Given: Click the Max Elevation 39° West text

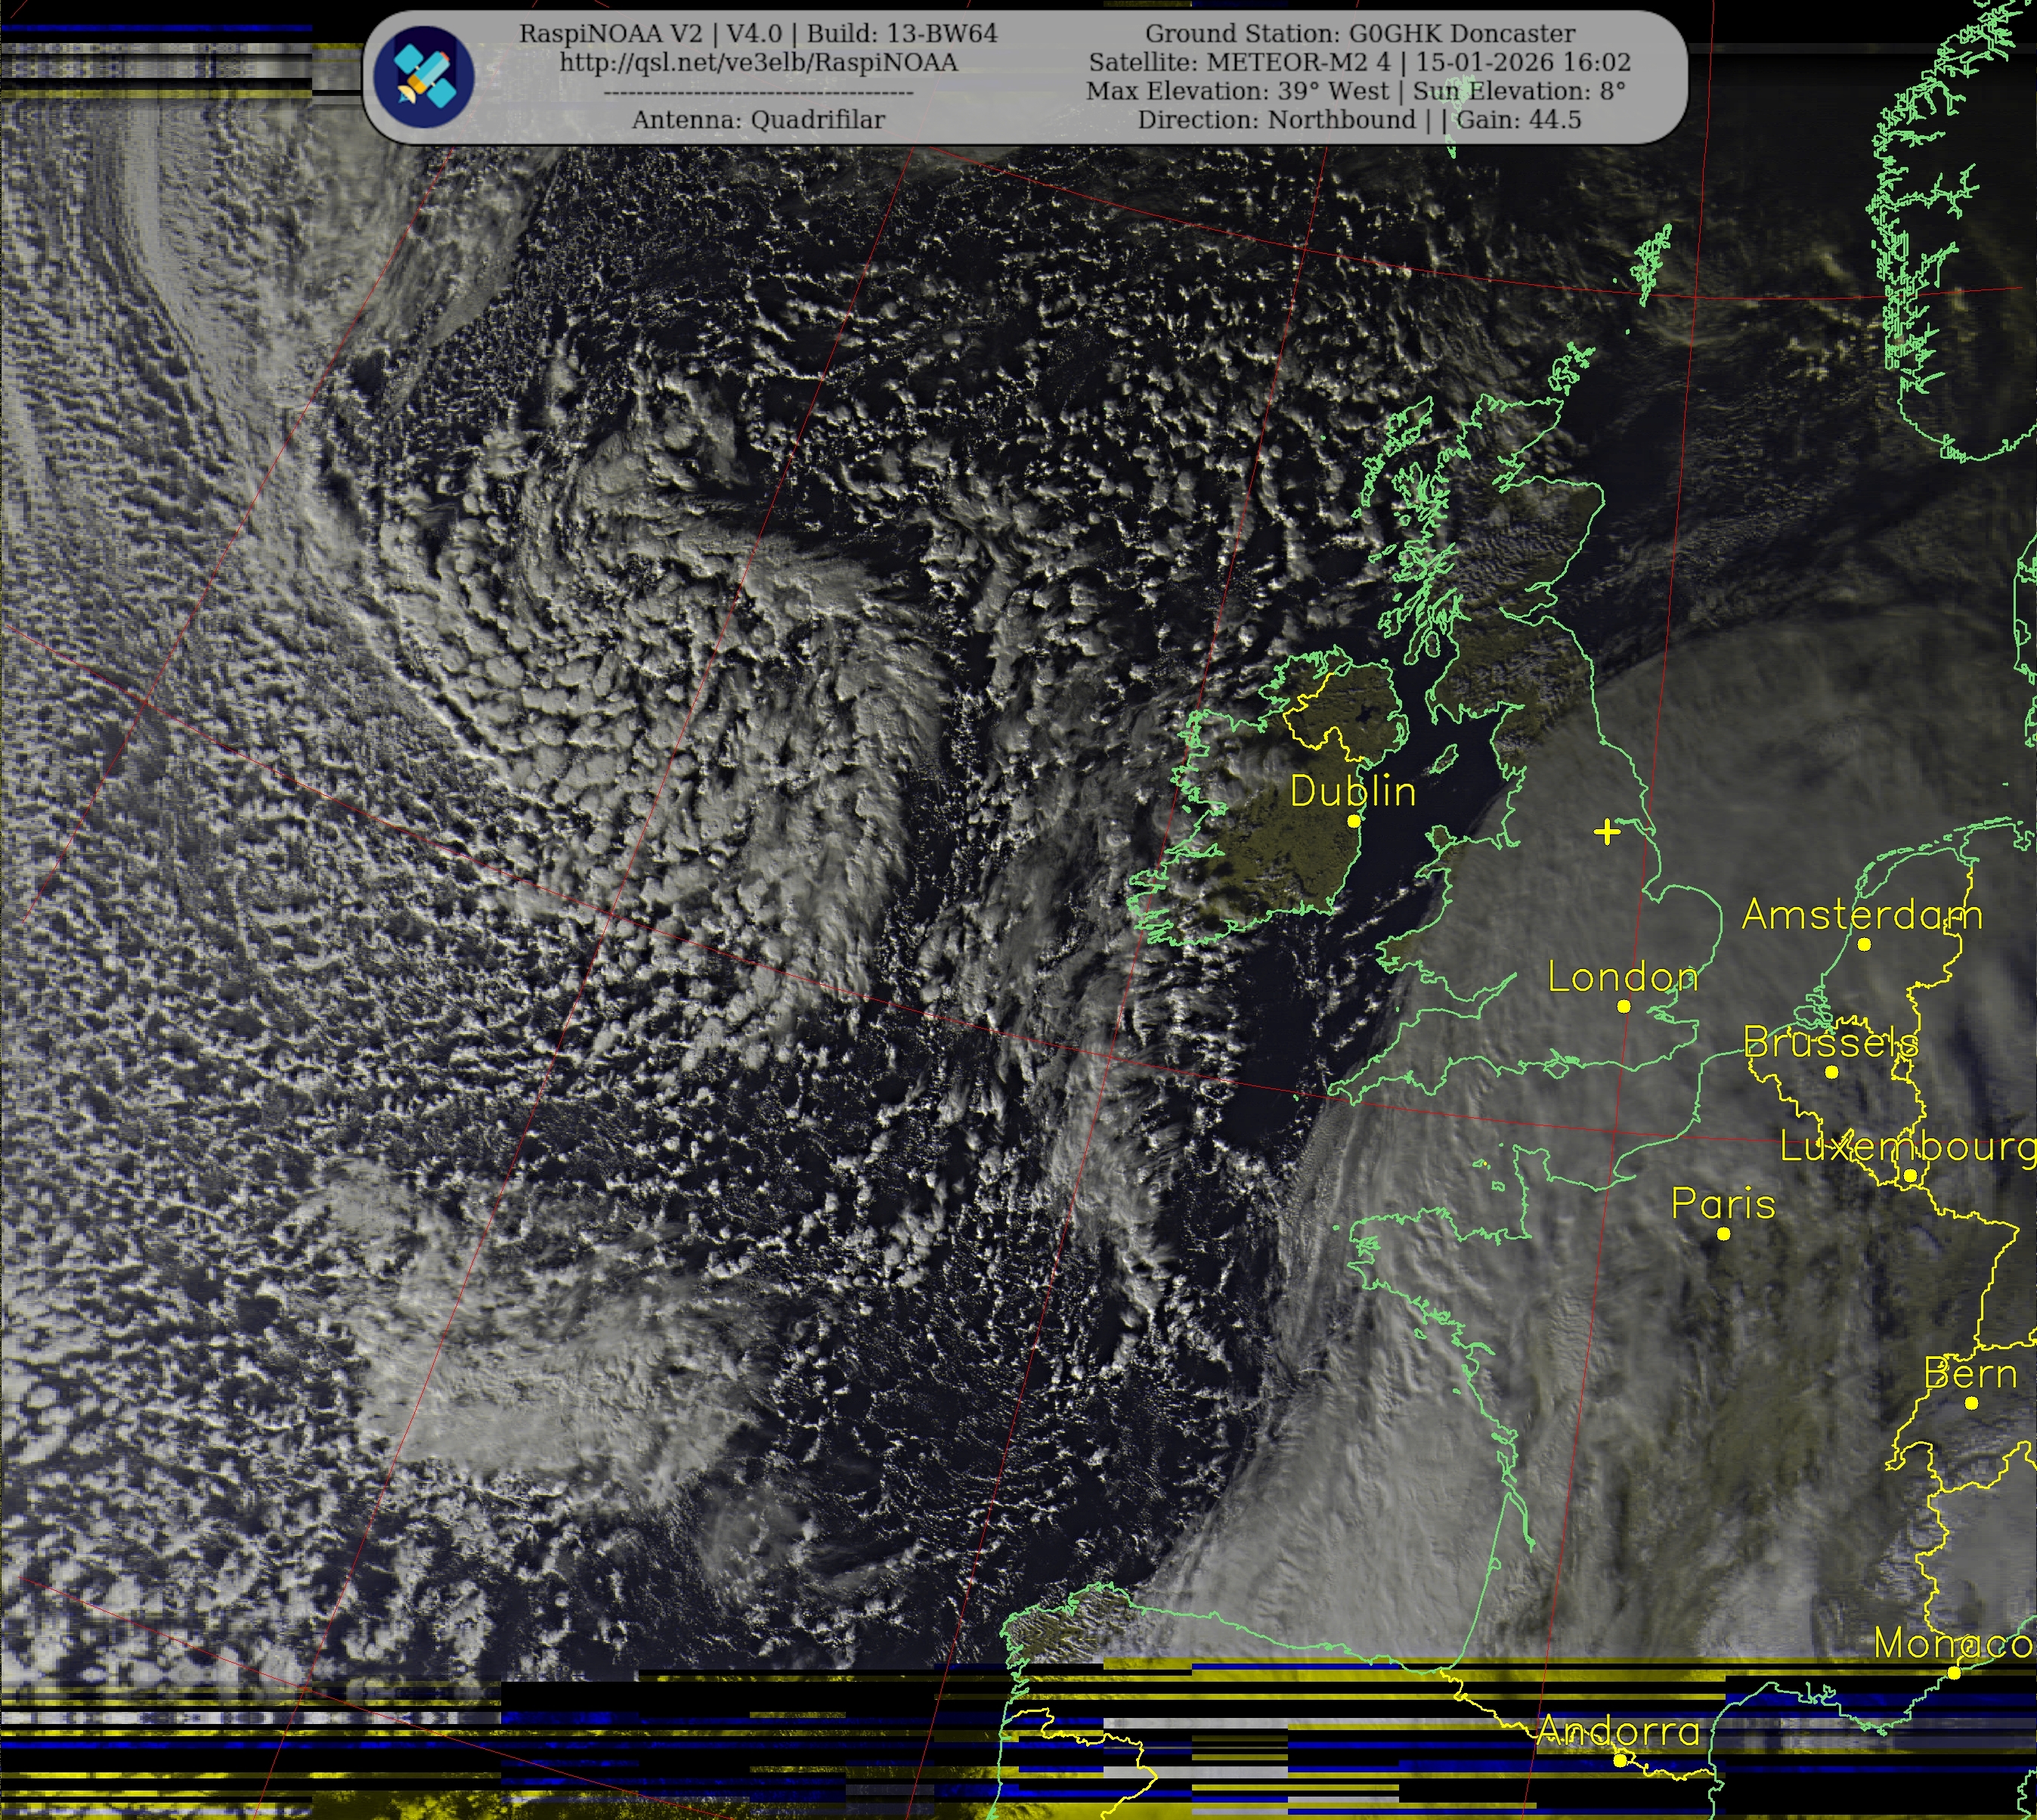Looking at the screenshot, I should click(1237, 91).
